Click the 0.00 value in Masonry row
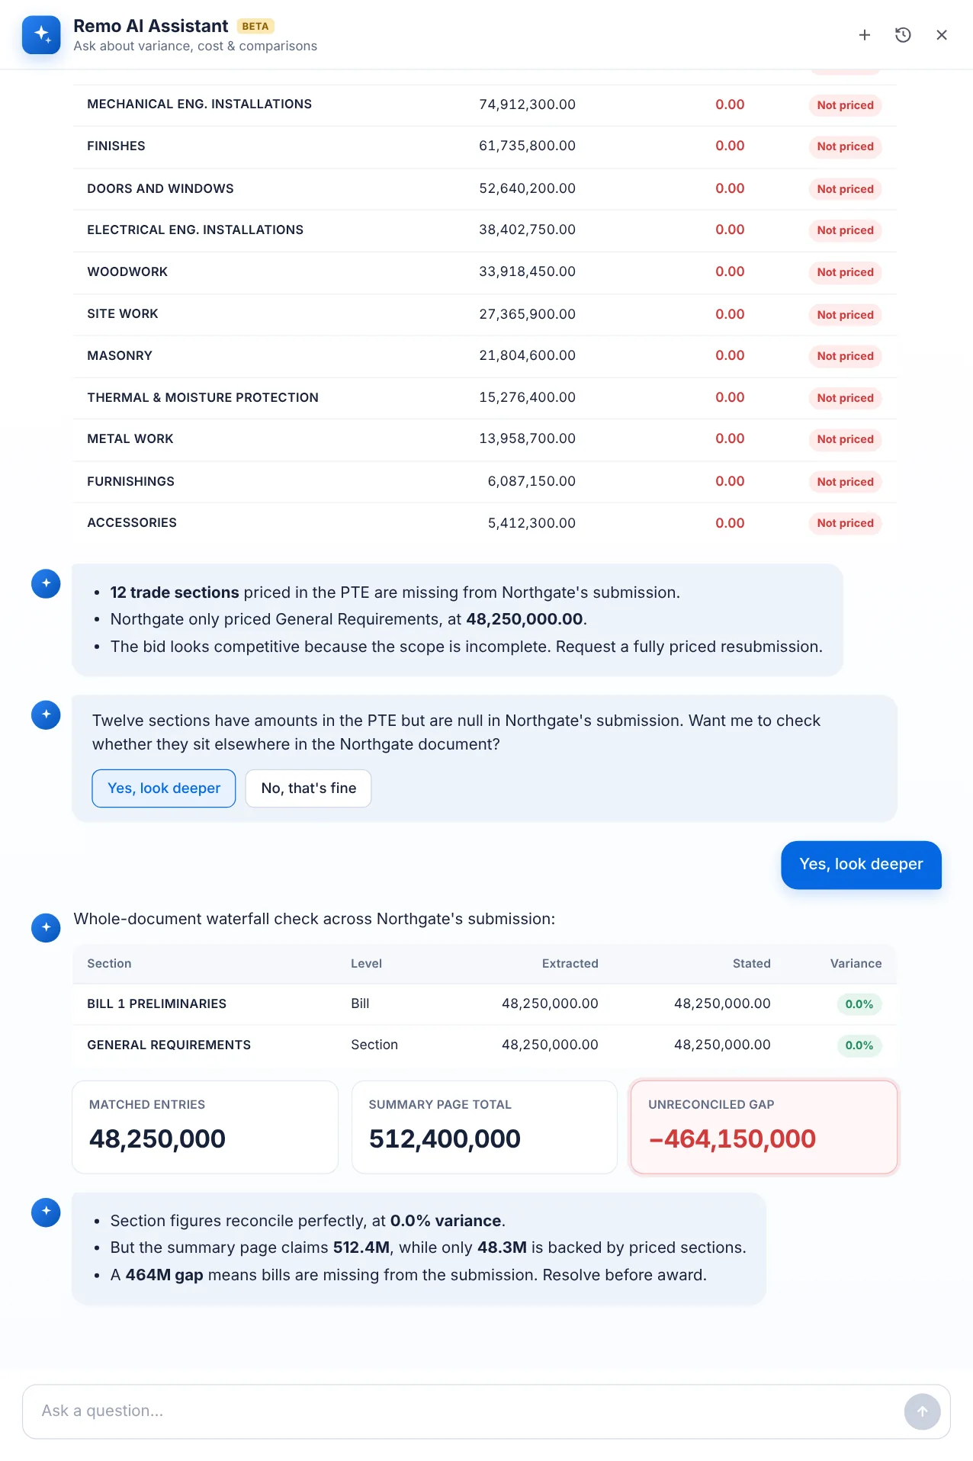 (x=730, y=356)
